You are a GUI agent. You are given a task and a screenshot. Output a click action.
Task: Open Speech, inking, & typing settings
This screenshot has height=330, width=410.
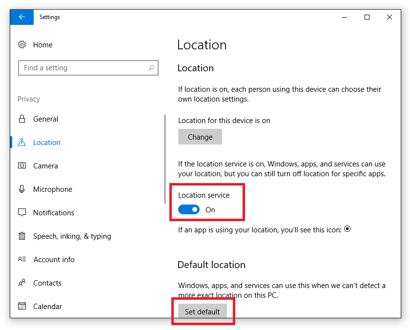coord(72,236)
